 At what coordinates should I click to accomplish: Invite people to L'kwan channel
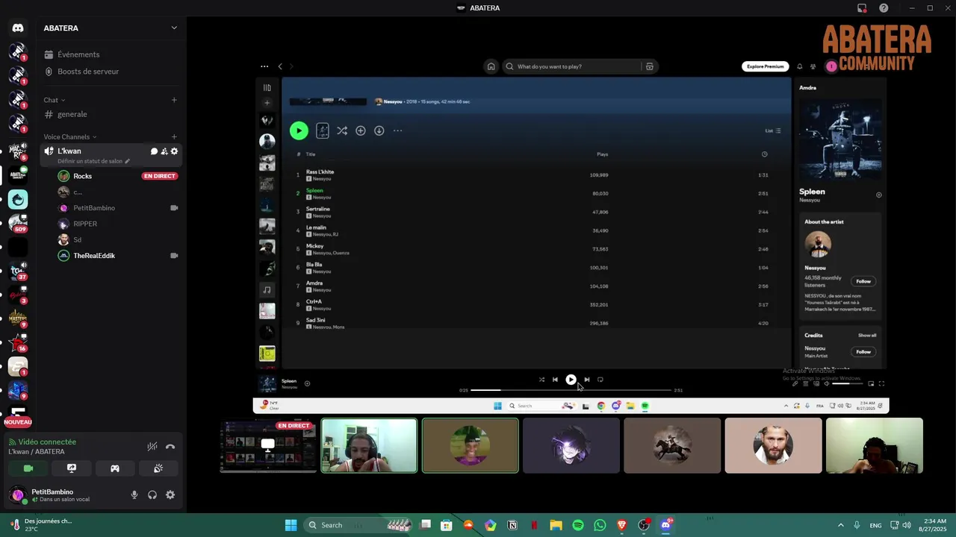(x=164, y=151)
